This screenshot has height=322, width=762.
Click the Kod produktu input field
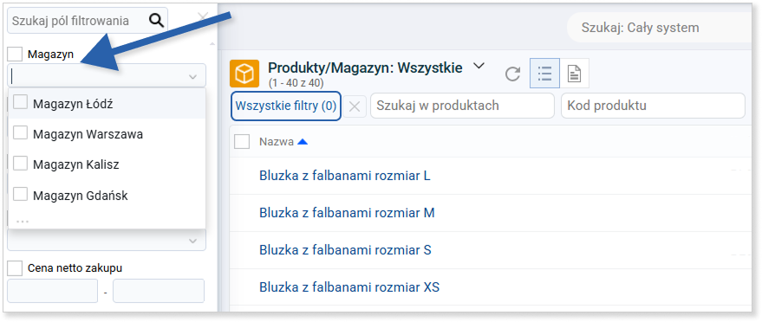tap(653, 106)
